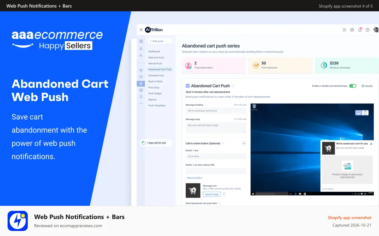Open settings gear icon in the header

pos(352,30)
